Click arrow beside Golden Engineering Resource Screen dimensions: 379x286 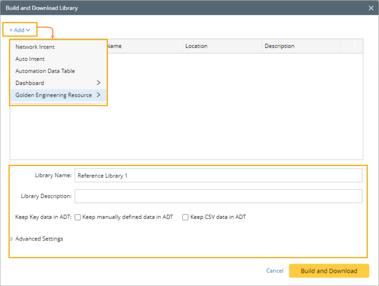98,95
